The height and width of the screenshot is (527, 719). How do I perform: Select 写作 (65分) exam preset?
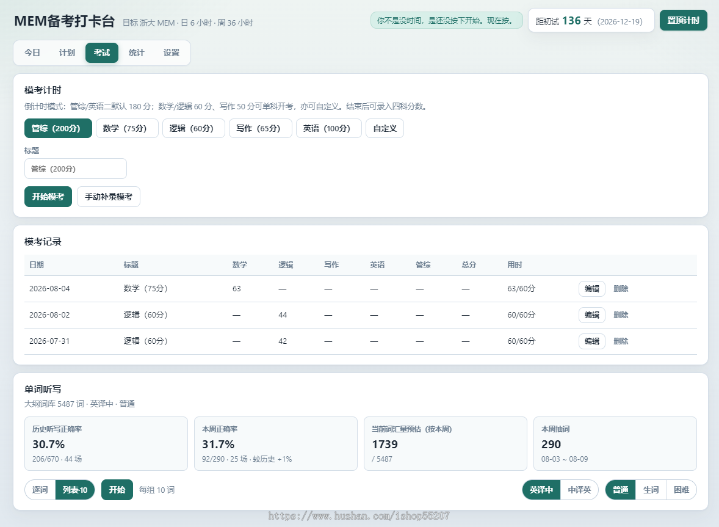(261, 128)
